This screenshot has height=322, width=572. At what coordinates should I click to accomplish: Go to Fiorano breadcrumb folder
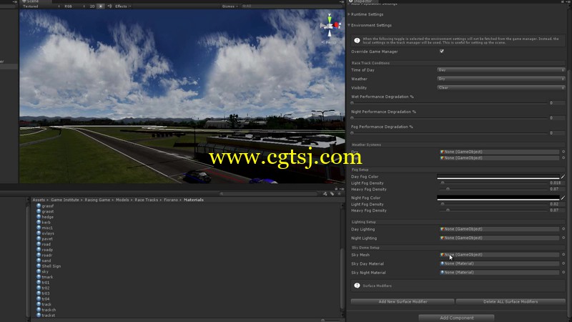[x=171, y=200]
